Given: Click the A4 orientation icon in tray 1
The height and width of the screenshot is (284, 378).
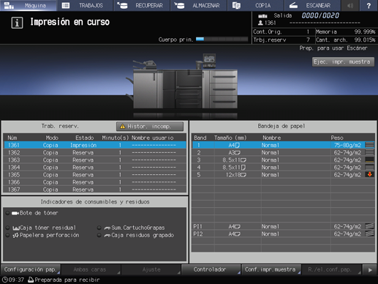Looking at the screenshot, I should tap(238, 145).
